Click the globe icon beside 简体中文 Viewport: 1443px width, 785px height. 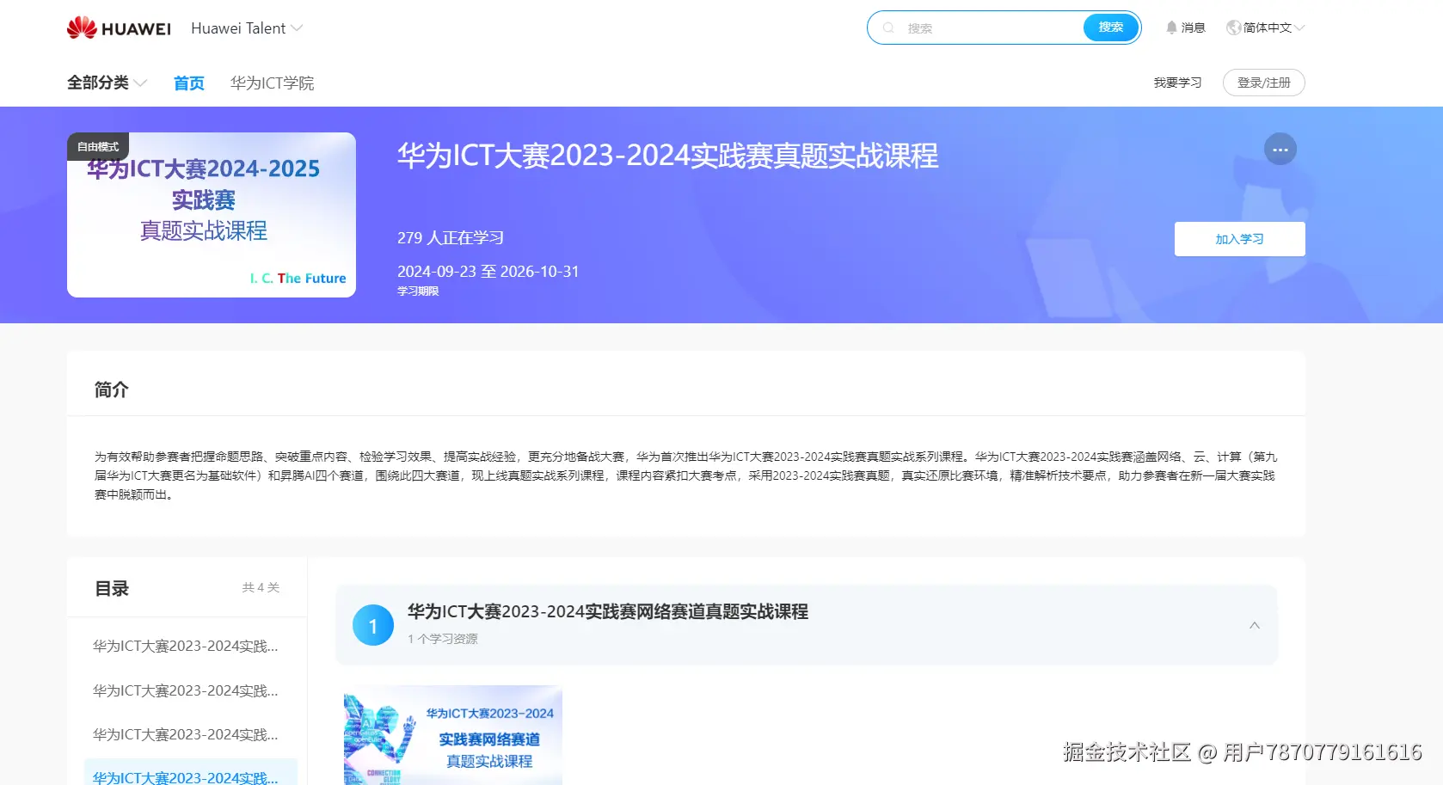point(1233,28)
